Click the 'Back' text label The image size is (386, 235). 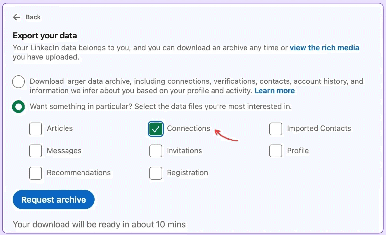click(33, 17)
